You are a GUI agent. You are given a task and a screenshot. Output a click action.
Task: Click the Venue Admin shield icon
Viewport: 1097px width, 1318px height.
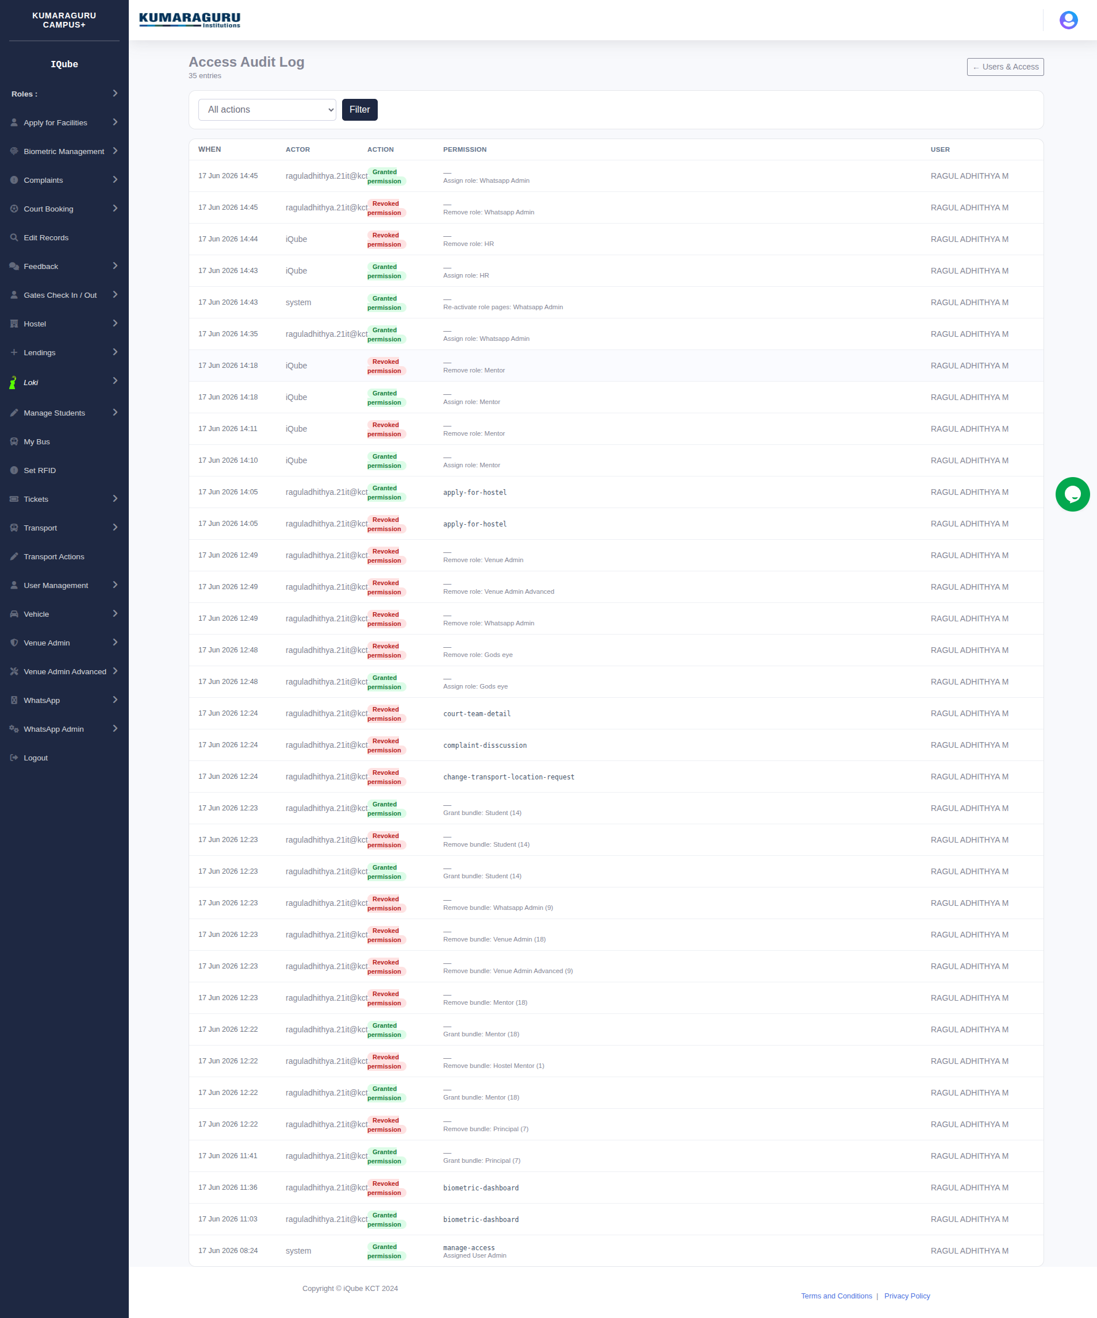[14, 643]
